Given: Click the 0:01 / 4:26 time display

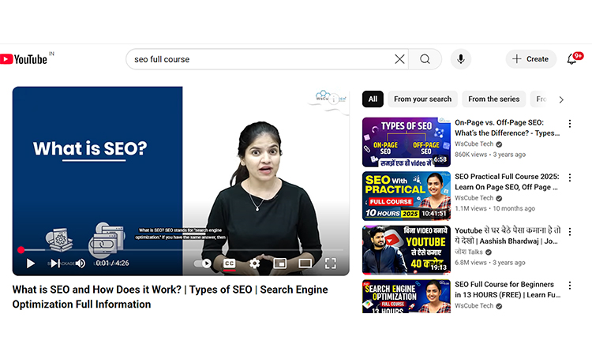Looking at the screenshot, I should click(112, 263).
